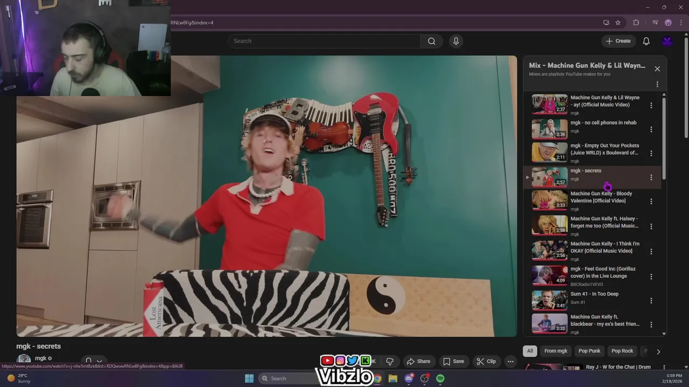
Task: Click the main video player
Action: pos(266,196)
